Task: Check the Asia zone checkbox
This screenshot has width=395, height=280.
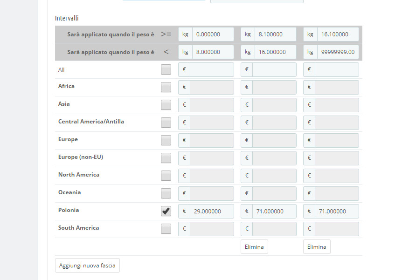Action: [x=166, y=105]
